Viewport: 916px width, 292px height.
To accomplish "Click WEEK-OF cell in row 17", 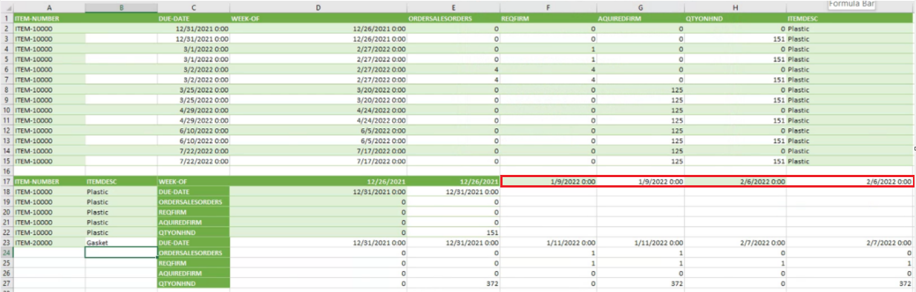I will 193,181.
